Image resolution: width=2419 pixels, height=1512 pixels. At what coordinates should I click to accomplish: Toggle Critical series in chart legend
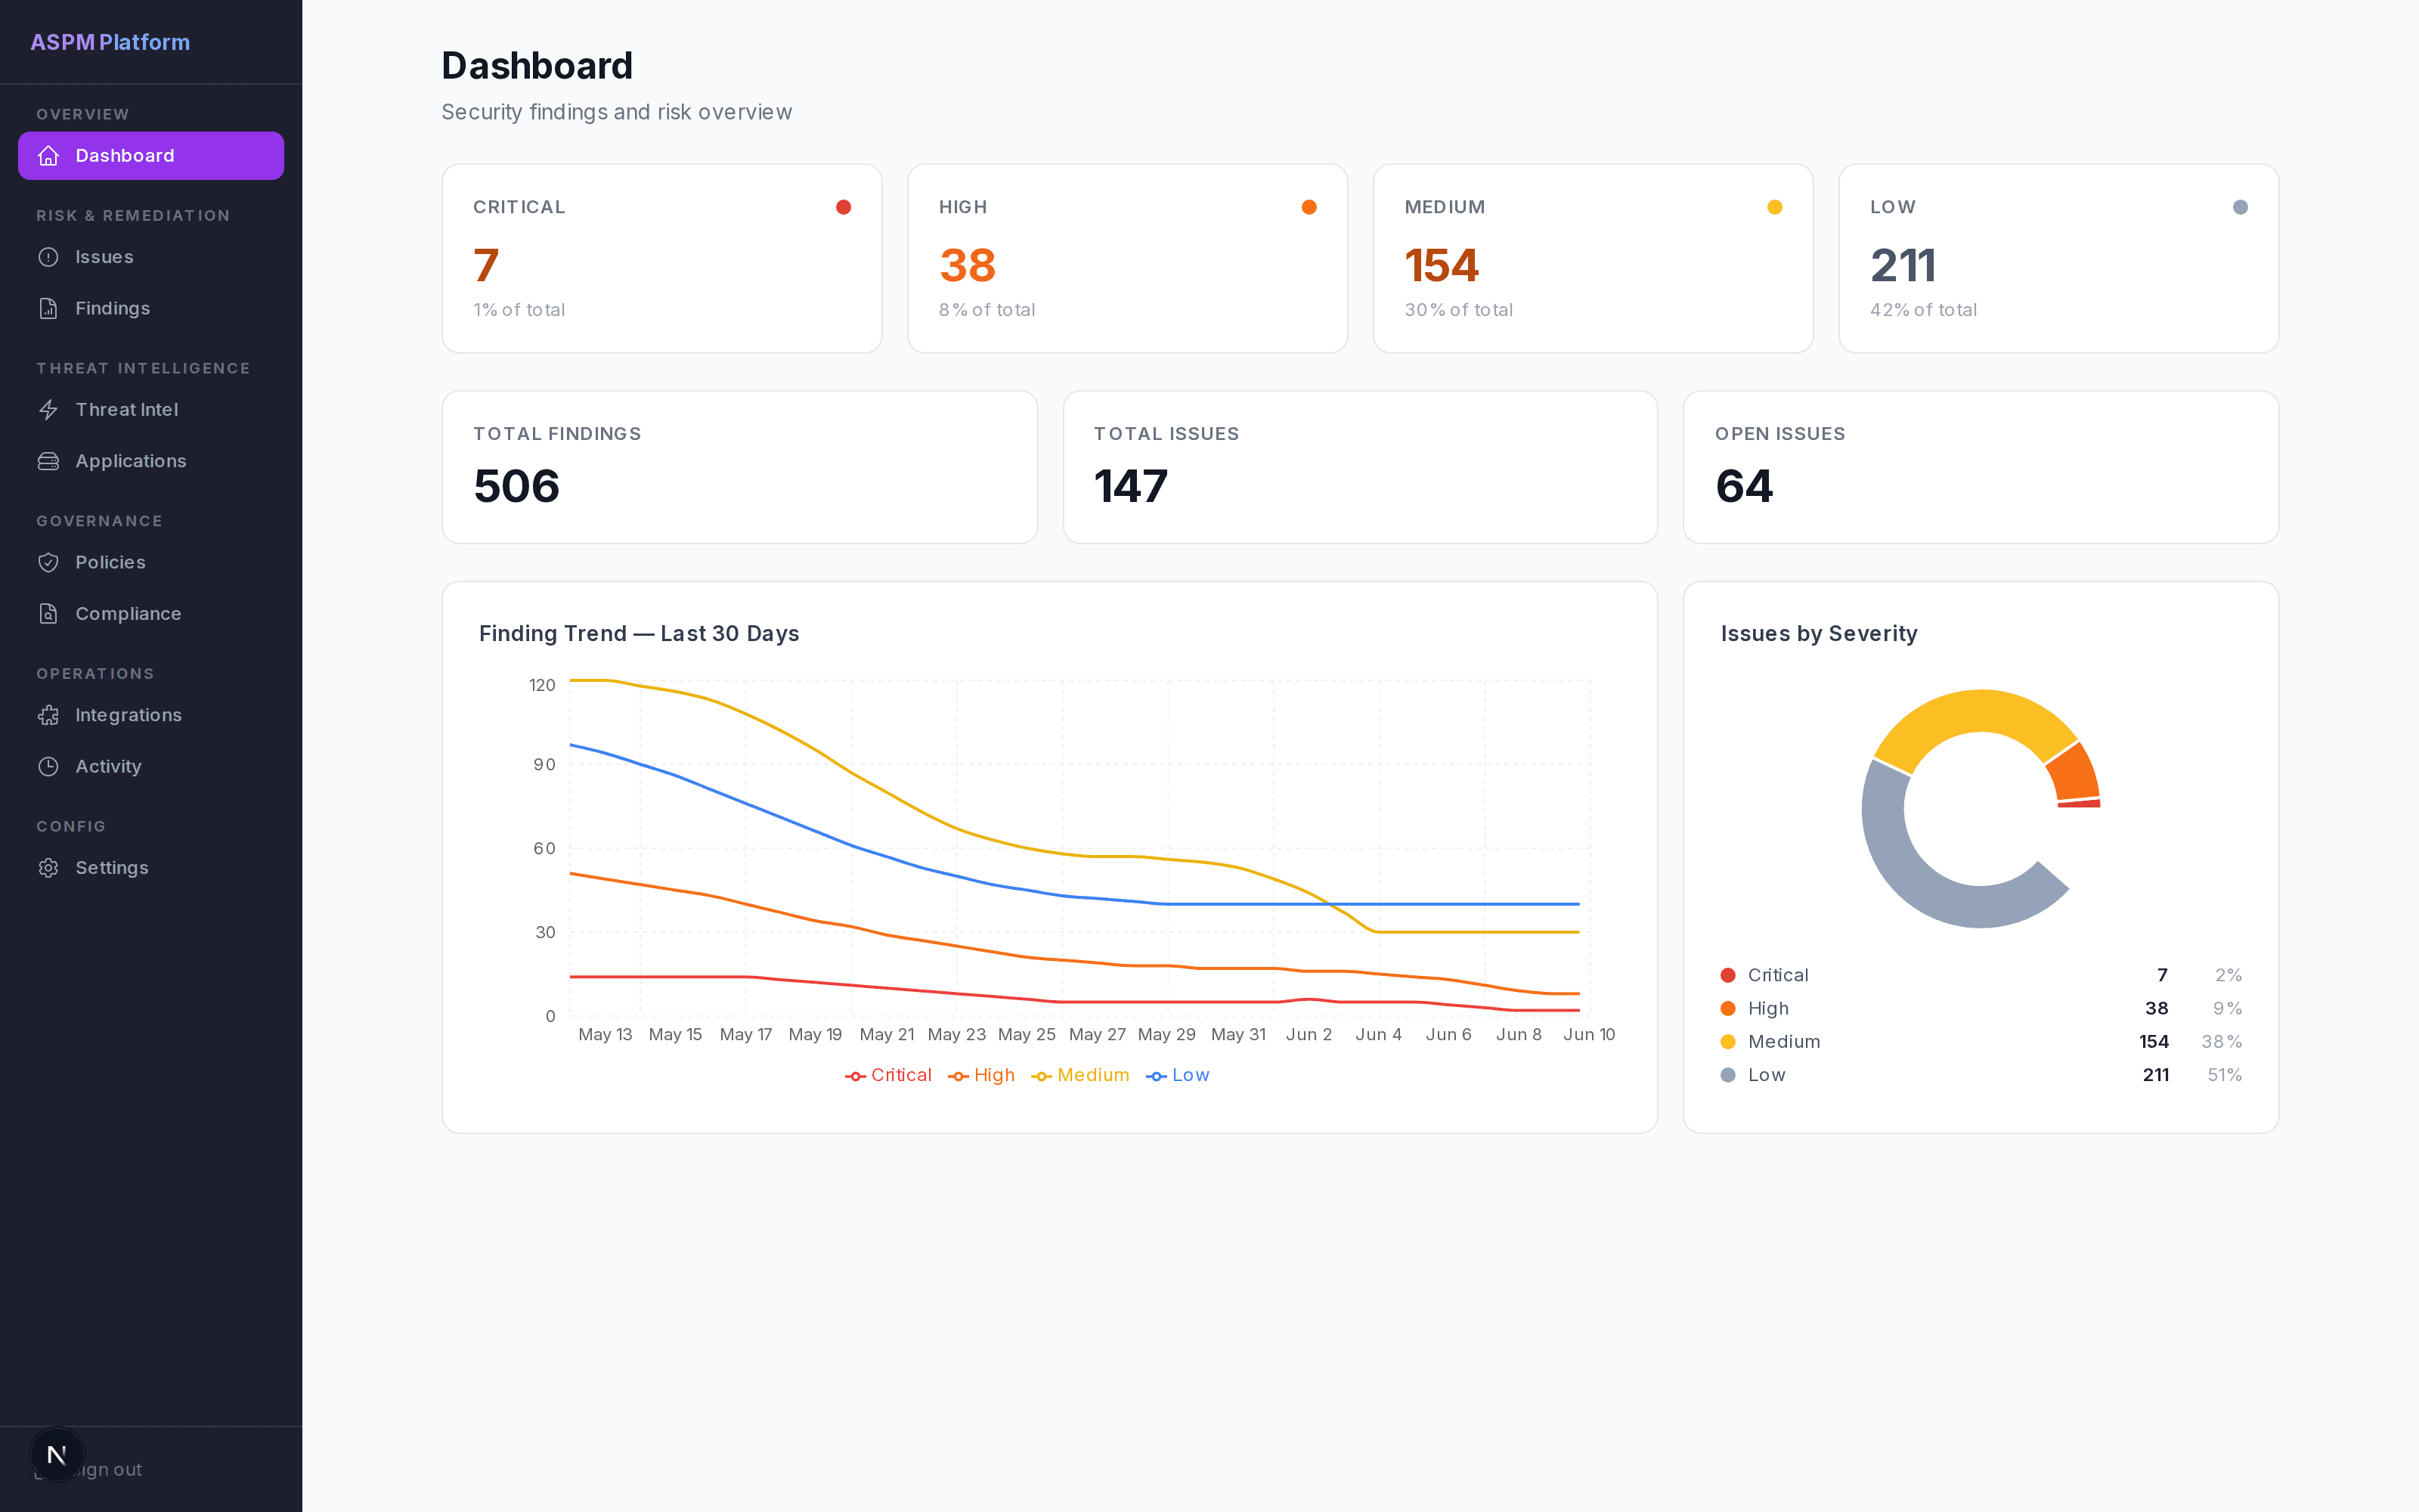(889, 1075)
